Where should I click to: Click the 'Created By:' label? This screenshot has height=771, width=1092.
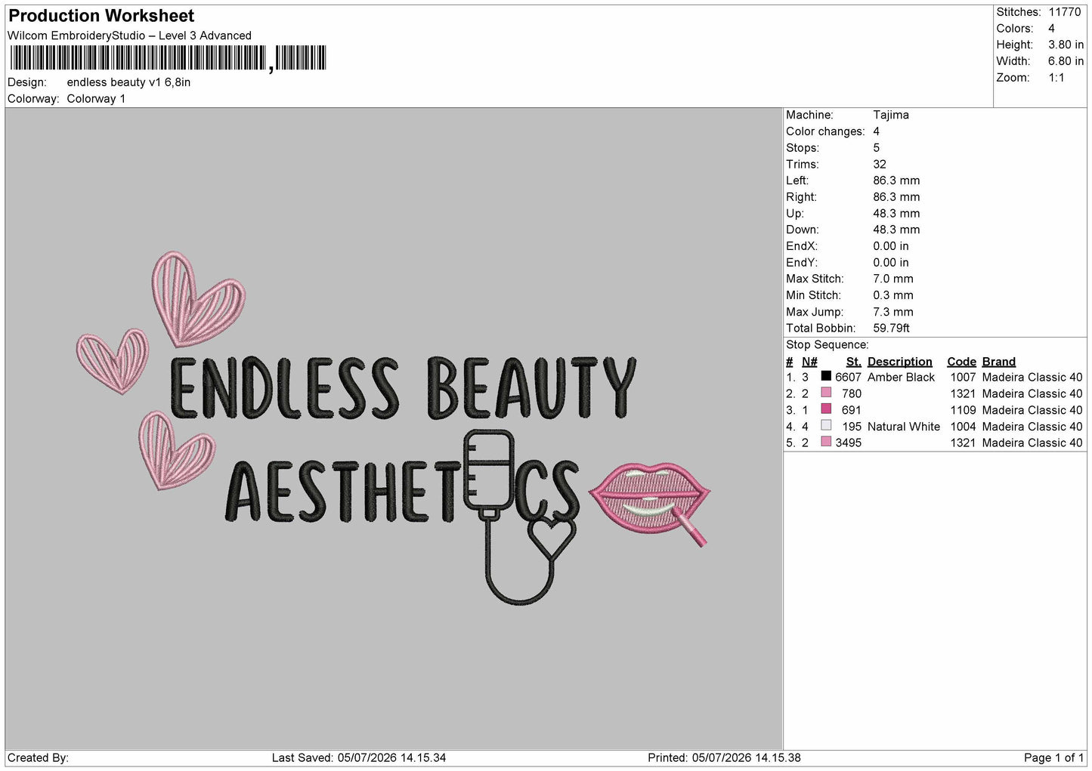pyautogui.click(x=38, y=757)
